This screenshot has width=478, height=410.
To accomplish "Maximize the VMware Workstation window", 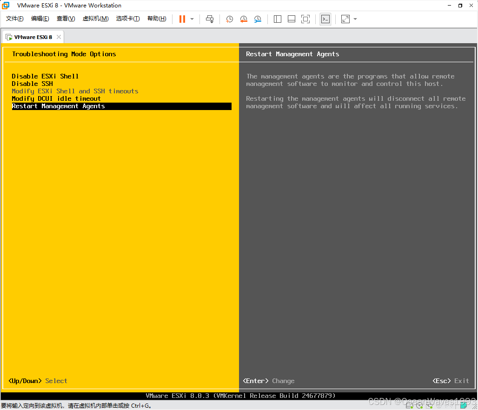I will click(460, 6).
